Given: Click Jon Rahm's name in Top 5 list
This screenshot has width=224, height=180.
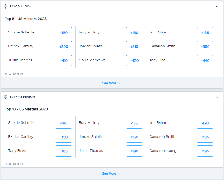Looking at the screenshot, I should tap(158, 32).
